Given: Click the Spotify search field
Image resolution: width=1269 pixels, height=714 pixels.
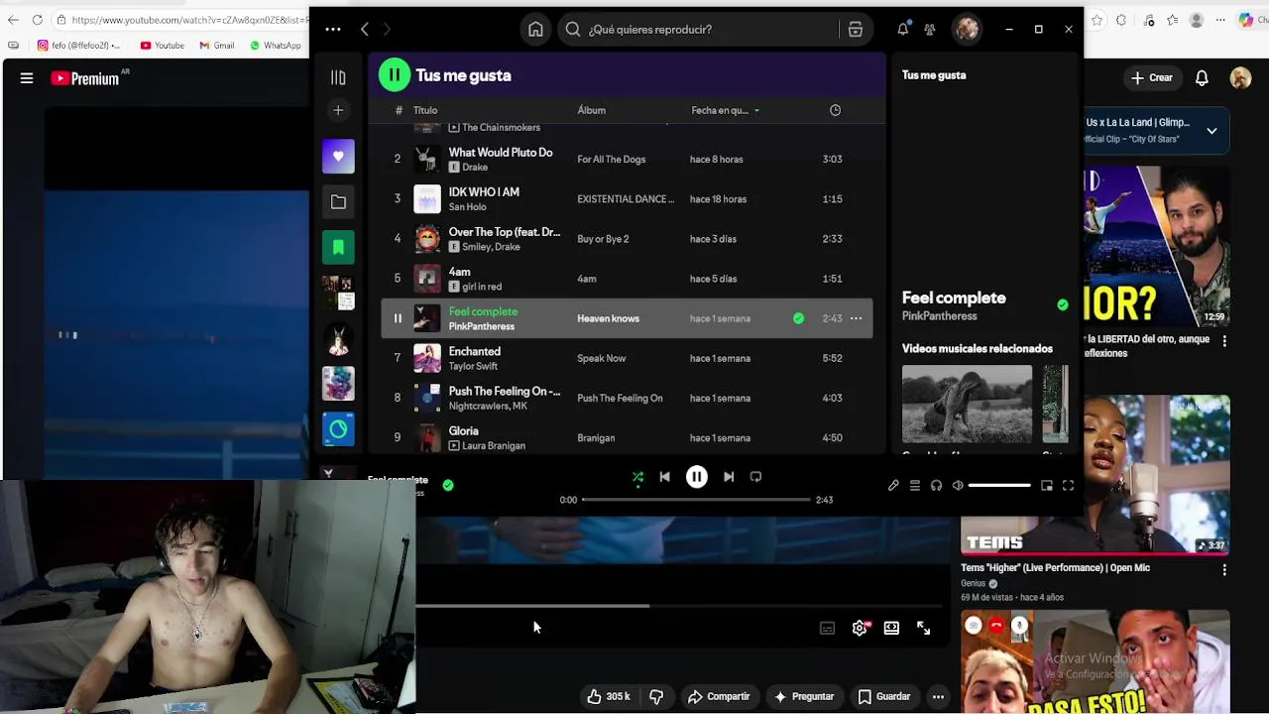Looking at the screenshot, I should [x=699, y=30].
